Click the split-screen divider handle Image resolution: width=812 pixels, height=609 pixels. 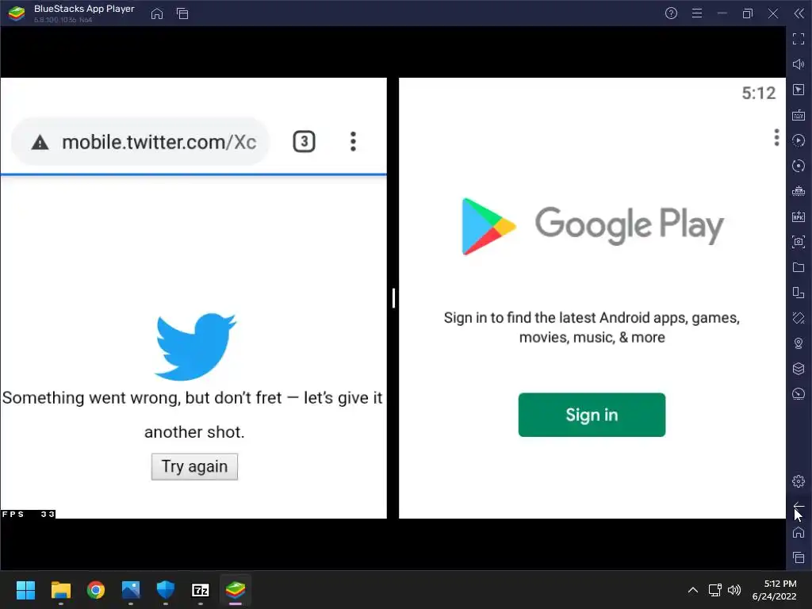coord(393,298)
